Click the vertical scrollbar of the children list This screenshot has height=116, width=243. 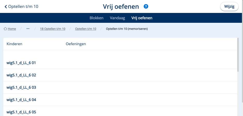(238, 55)
